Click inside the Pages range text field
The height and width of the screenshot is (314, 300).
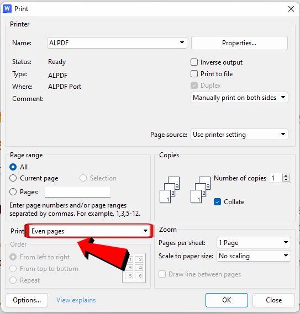click(x=77, y=192)
